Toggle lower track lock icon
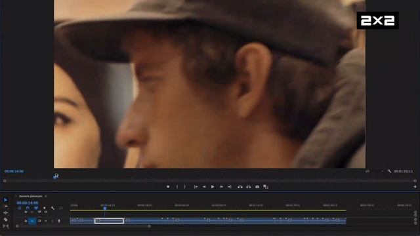Screen dimensions: 420x236 tap(26, 221)
